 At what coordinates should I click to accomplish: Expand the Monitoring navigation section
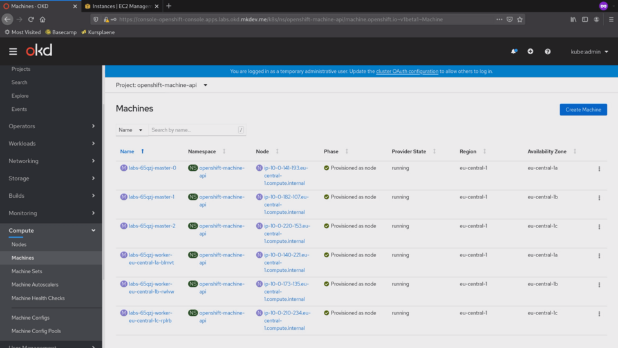51,213
